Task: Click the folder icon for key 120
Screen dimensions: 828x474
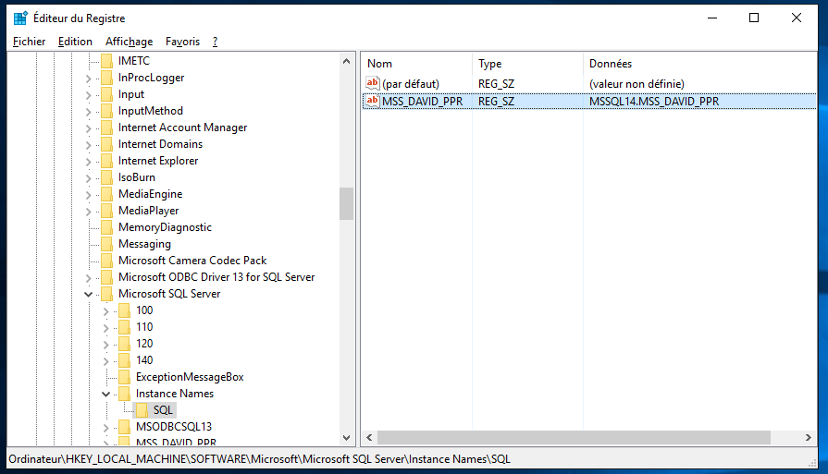Action: [125, 344]
